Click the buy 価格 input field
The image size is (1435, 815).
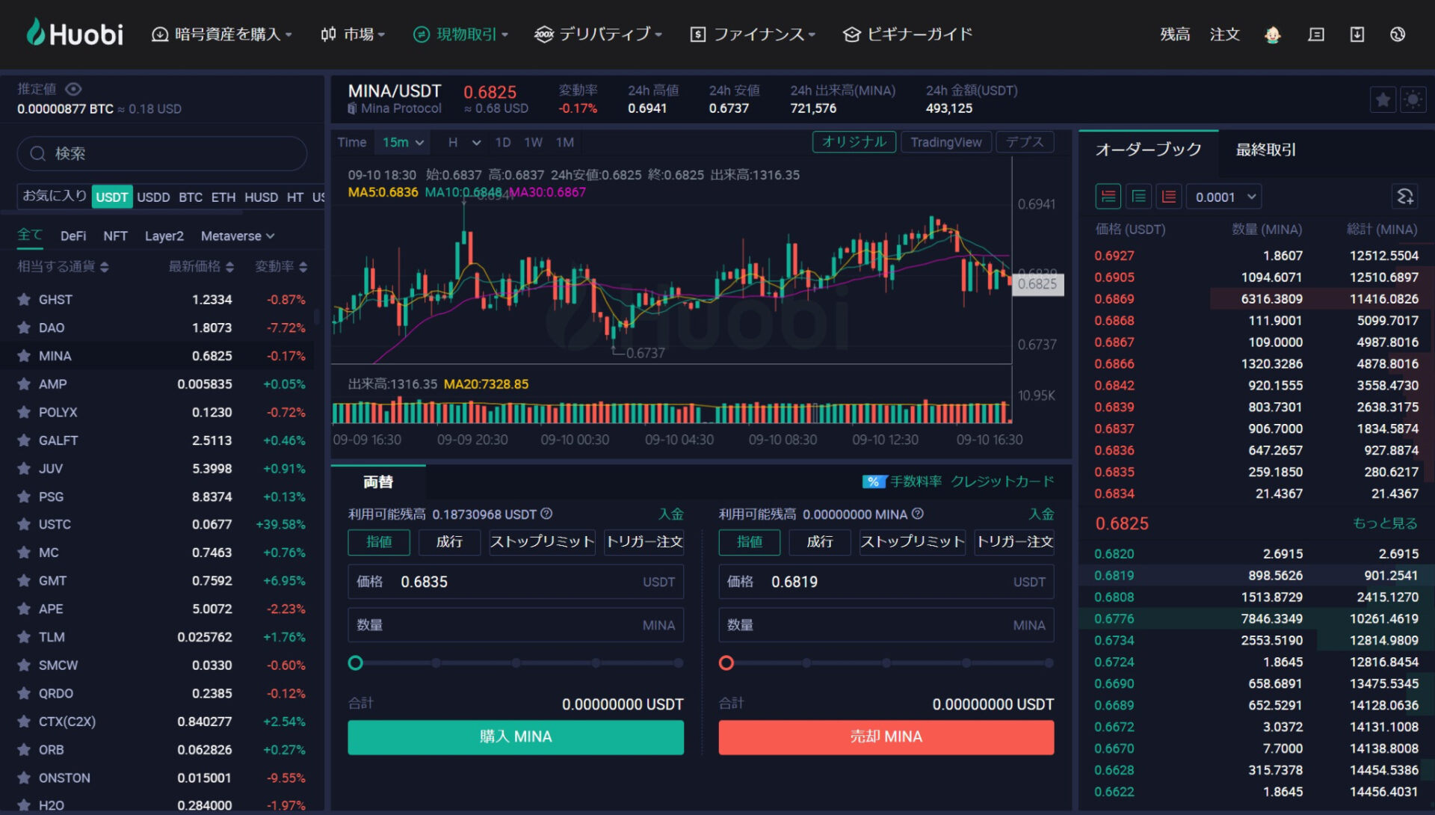click(516, 582)
